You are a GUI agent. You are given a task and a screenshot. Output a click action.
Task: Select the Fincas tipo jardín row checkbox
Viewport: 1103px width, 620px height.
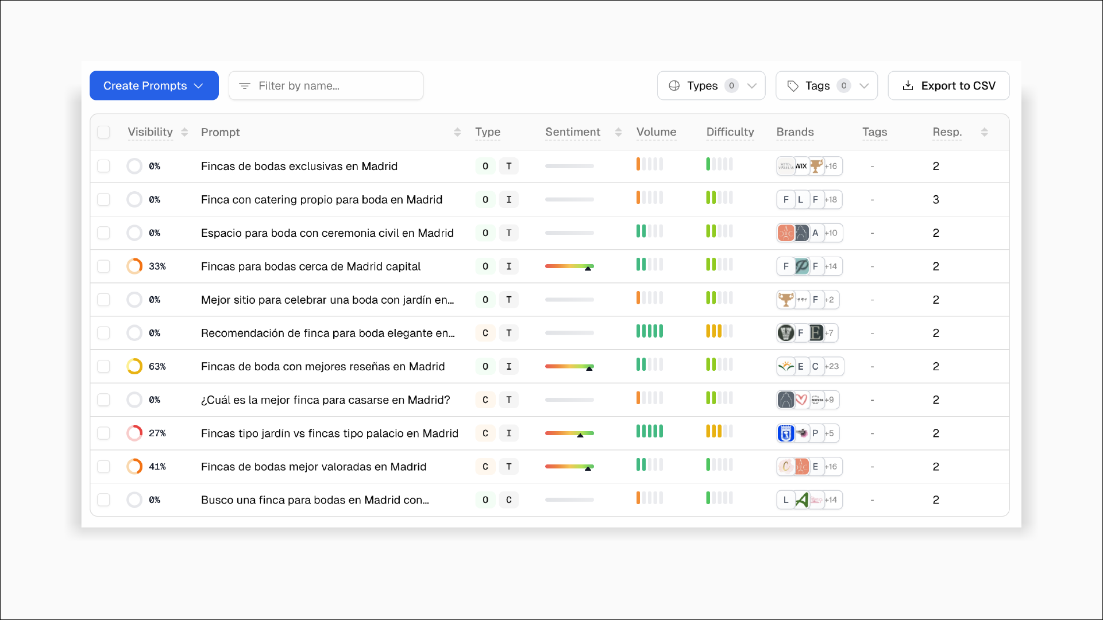pos(103,433)
